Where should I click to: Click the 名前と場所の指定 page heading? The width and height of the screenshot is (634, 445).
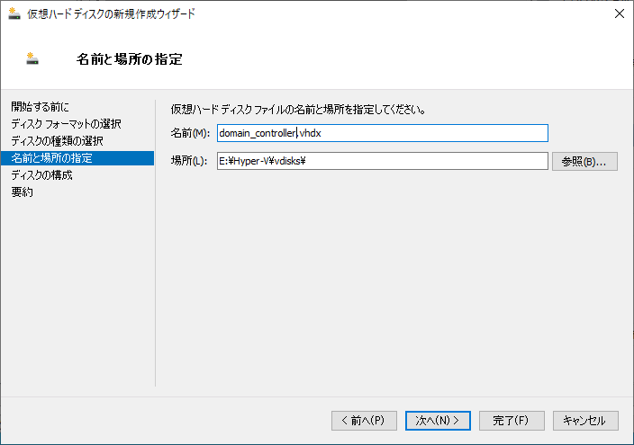130,59
